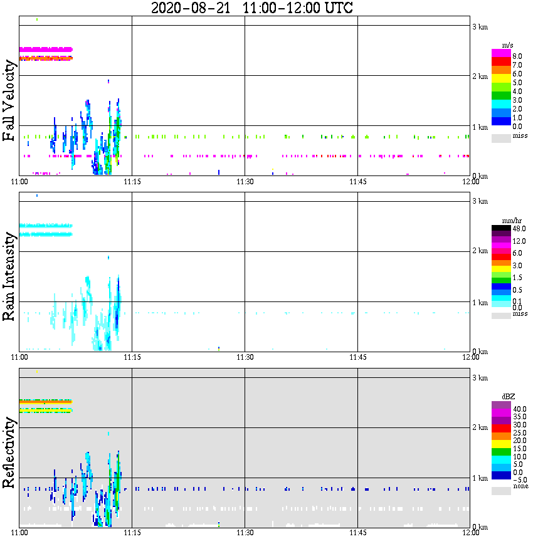
Task: Pick the light green 4.0 m/s legend swatch
Action: pyautogui.click(x=501, y=87)
